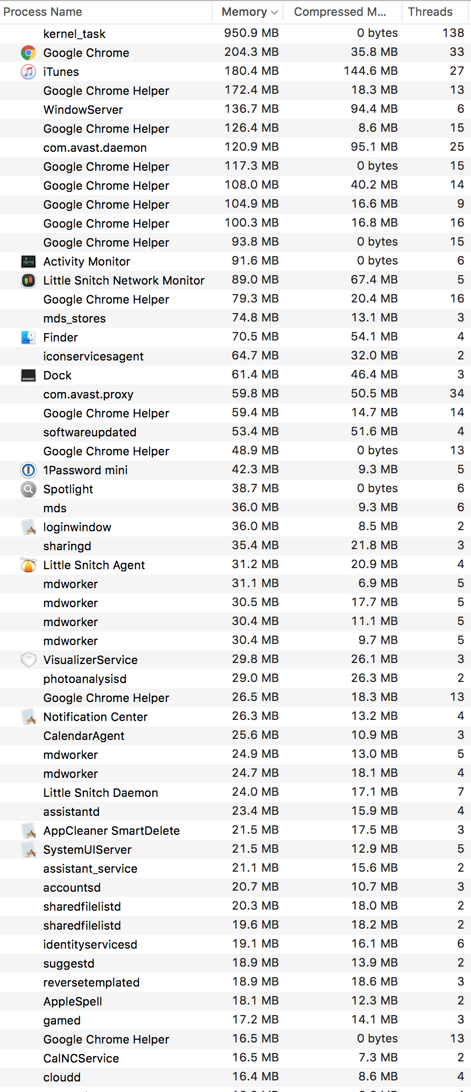
Task: Click the Google Chrome app icon
Action: pos(28,53)
